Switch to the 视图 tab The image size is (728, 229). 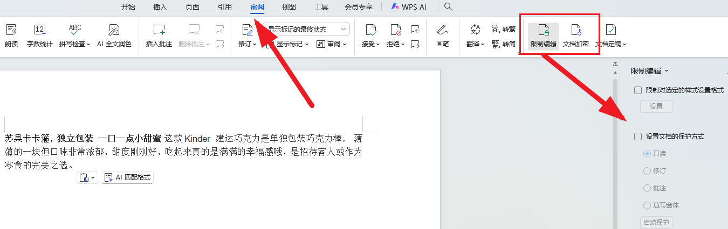(x=289, y=7)
